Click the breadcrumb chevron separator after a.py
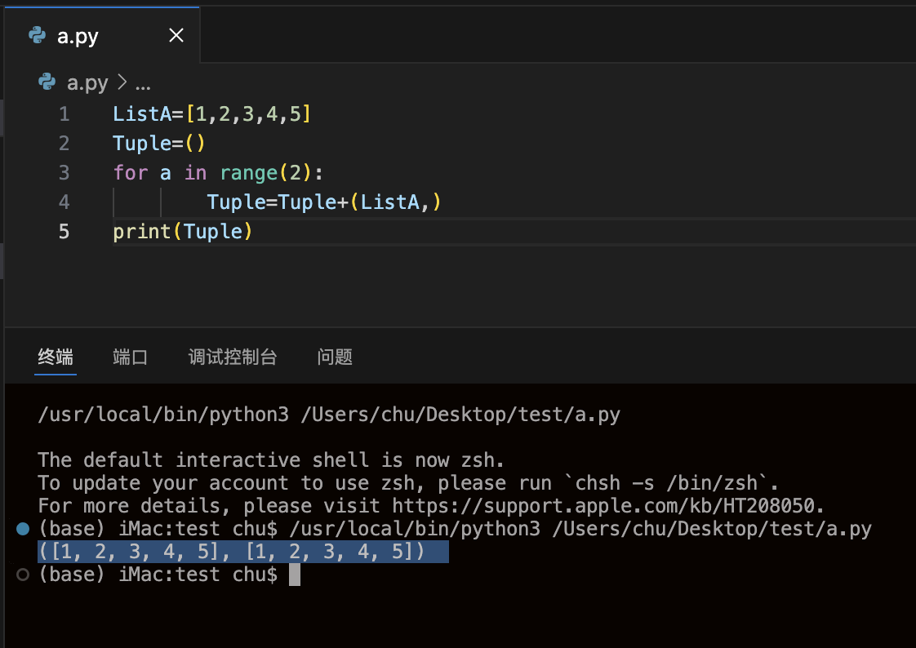 point(122,82)
